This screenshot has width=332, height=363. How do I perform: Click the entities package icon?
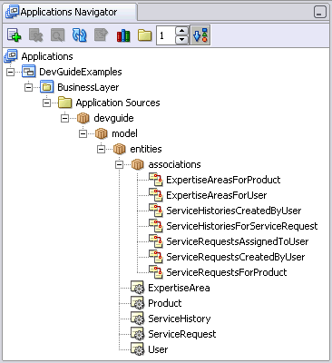tap(119, 149)
